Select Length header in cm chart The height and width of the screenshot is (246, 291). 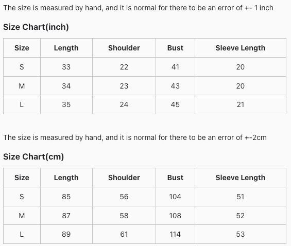click(66, 178)
